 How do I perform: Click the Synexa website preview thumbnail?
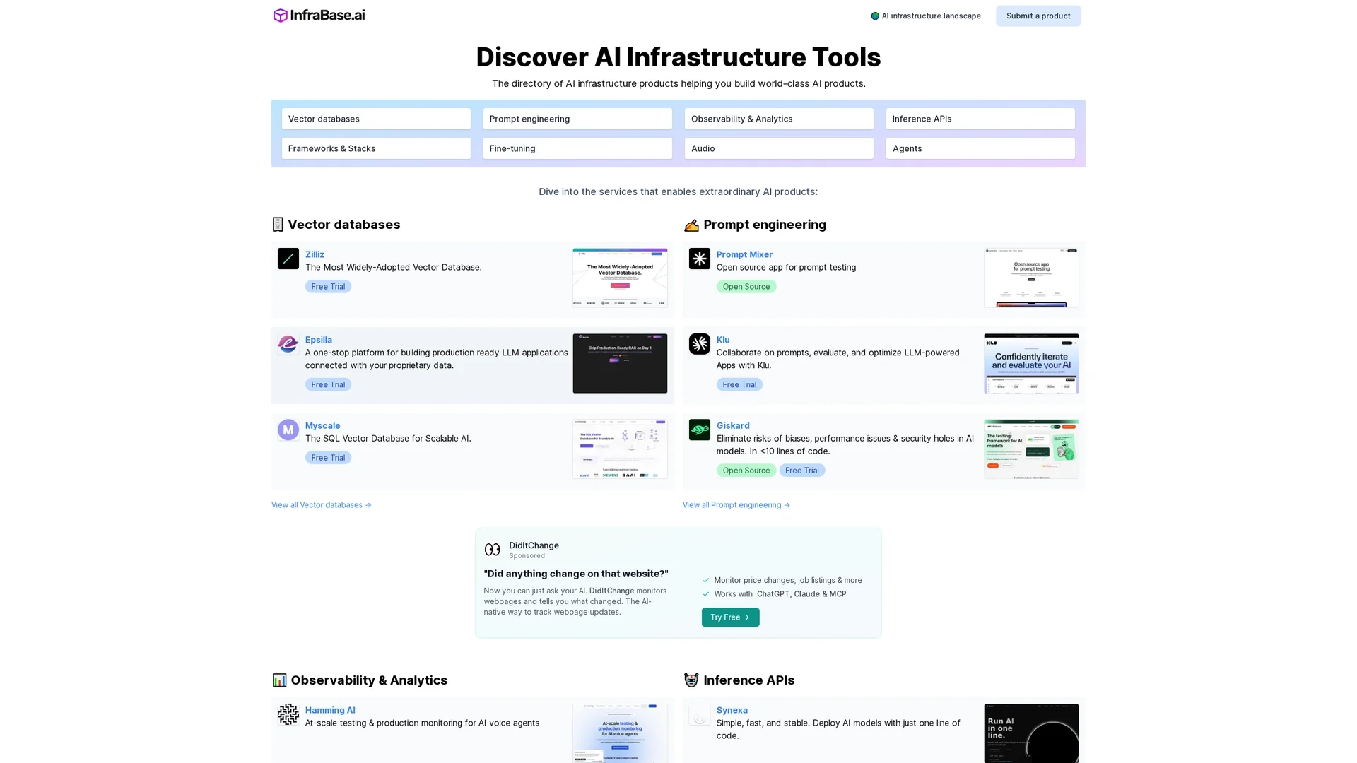[x=1031, y=733]
